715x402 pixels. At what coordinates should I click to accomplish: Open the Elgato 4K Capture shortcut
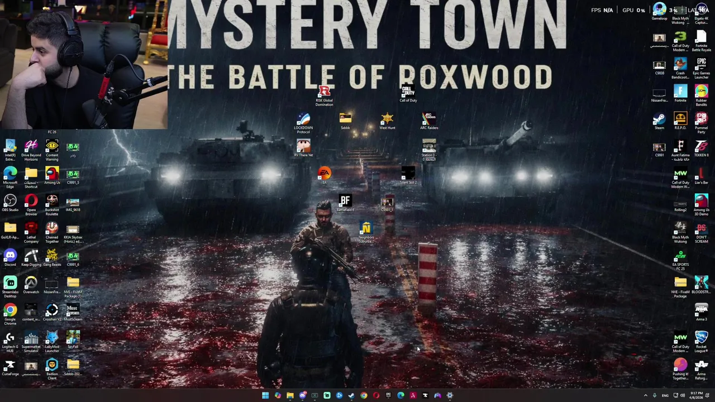701,14
